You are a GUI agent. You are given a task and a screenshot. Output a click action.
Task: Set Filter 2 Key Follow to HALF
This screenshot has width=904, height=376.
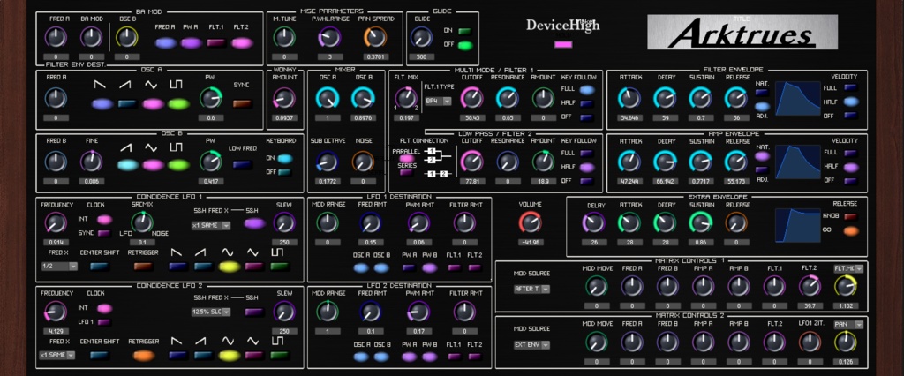(x=587, y=167)
